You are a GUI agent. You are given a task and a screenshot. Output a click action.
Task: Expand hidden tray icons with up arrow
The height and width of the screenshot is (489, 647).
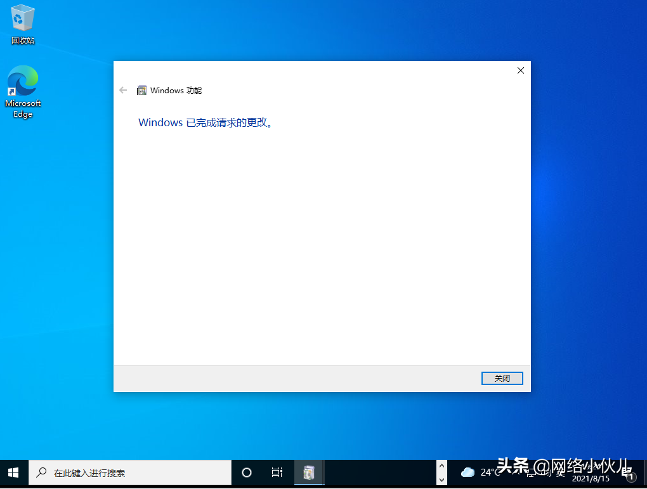pyautogui.click(x=442, y=467)
